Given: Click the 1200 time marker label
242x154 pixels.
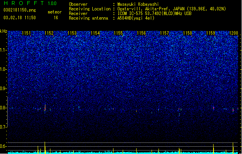Looking at the screenshot, I should (234, 33).
